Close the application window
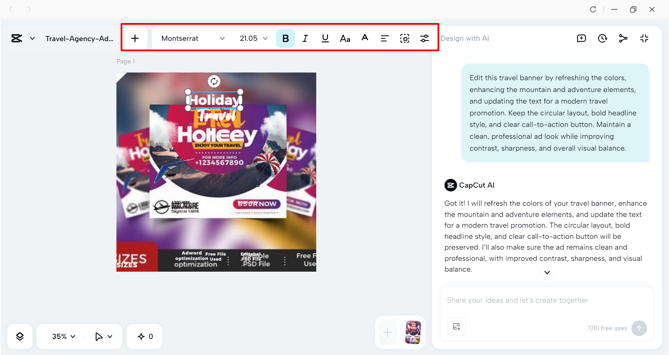The width and height of the screenshot is (669, 355). tap(652, 9)
